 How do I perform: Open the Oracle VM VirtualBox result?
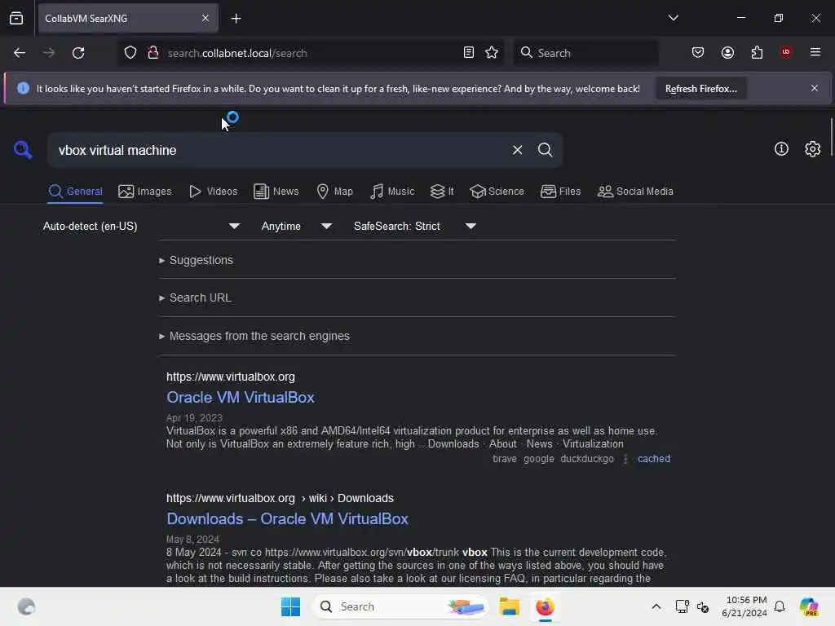[x=241, y=398]
